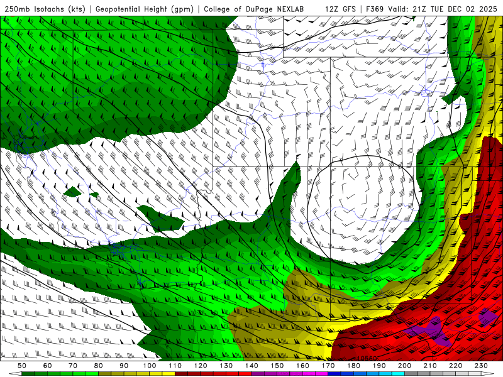Image resolution: width=503 pixels, height=377 pixels.
Task: Click the '100' color bar label
Action: [x=150, y=366]
